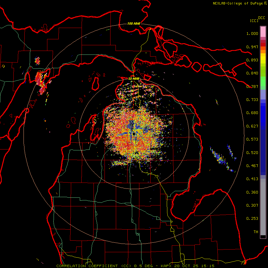Click the 0.520 scale value

point(252,153)
